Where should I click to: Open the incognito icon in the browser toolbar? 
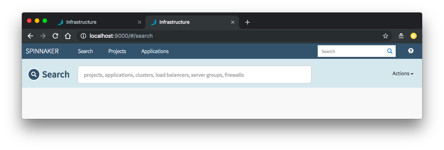pos(401,36)
